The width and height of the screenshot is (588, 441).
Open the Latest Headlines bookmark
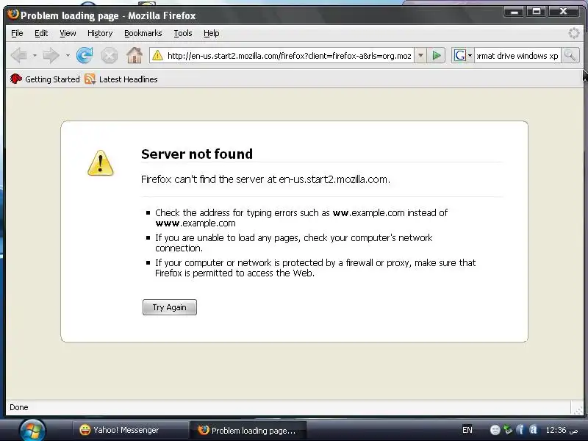click(x=121, y=79)
